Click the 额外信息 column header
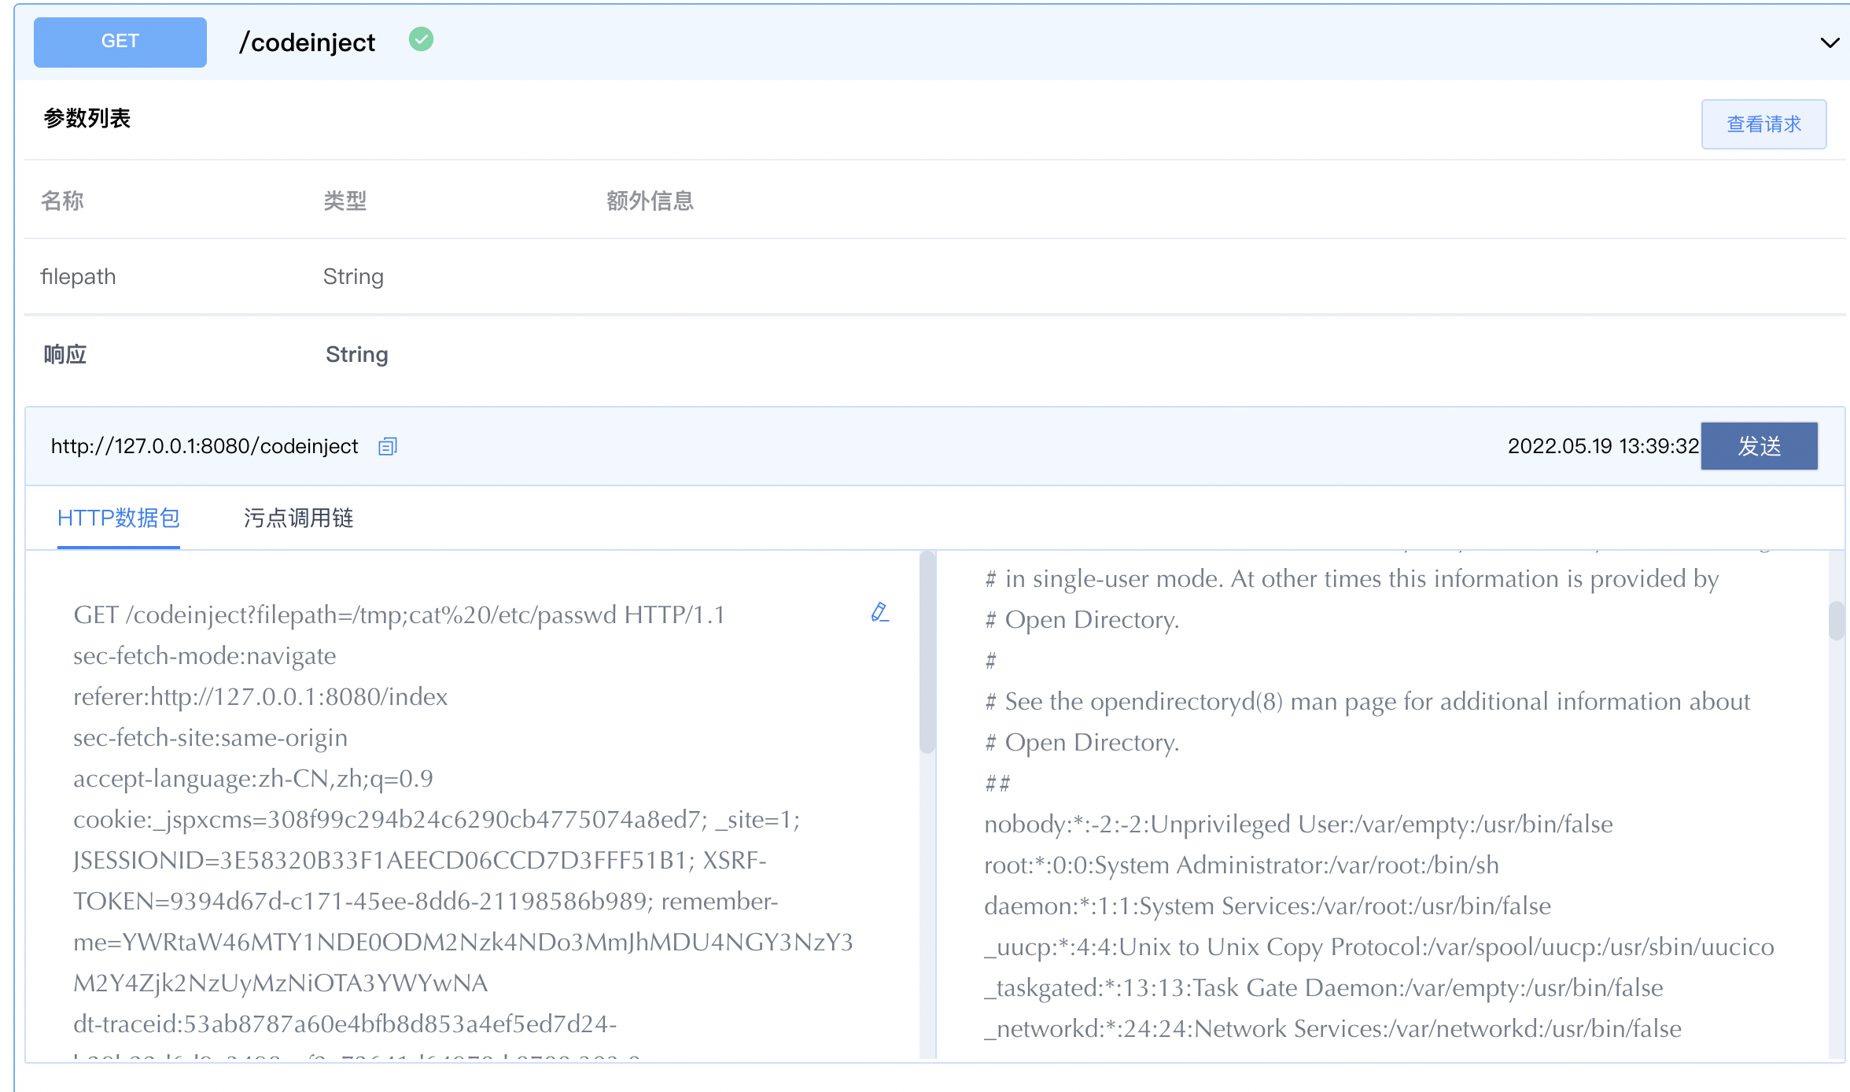Viewport: 1850px width, 1092px height. [650, 201]
